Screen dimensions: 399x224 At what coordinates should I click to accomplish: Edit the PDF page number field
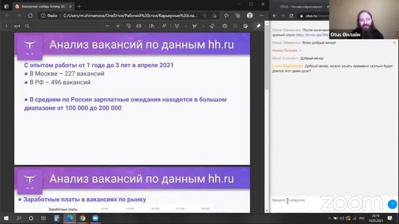click(x=6, y=26)
